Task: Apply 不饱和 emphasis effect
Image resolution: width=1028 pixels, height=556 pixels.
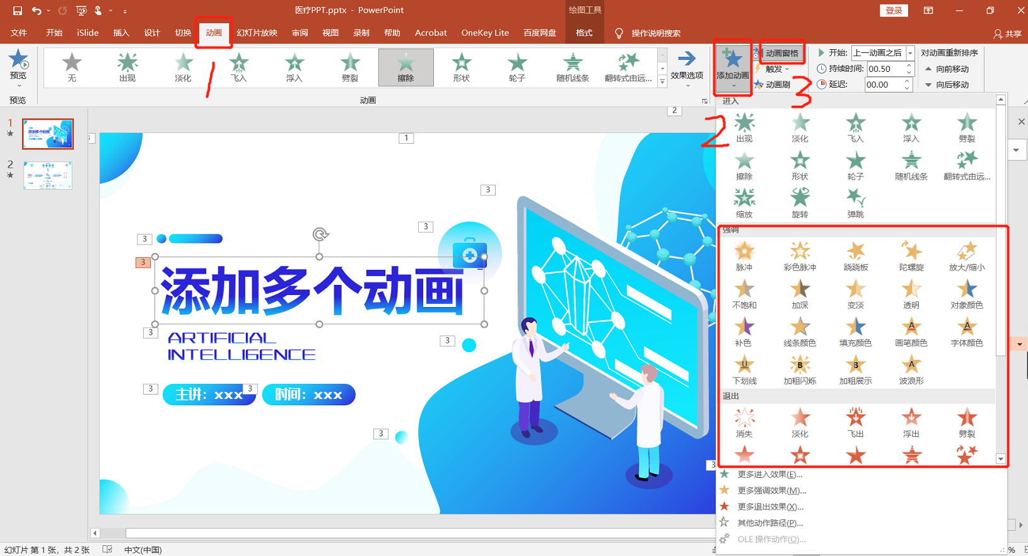Action: coord(744,294)
